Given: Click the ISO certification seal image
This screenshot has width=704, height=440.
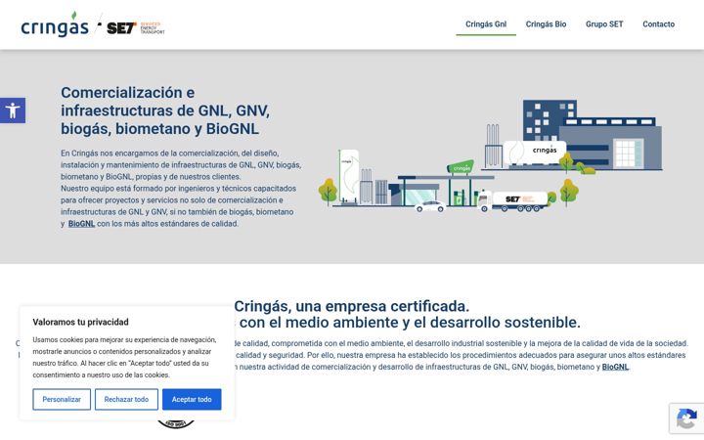Looking at the screenshot, I should [x=176, y=423].
